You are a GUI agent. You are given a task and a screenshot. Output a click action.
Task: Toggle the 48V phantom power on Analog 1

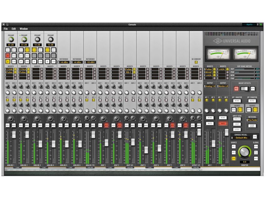pos(8,56)
